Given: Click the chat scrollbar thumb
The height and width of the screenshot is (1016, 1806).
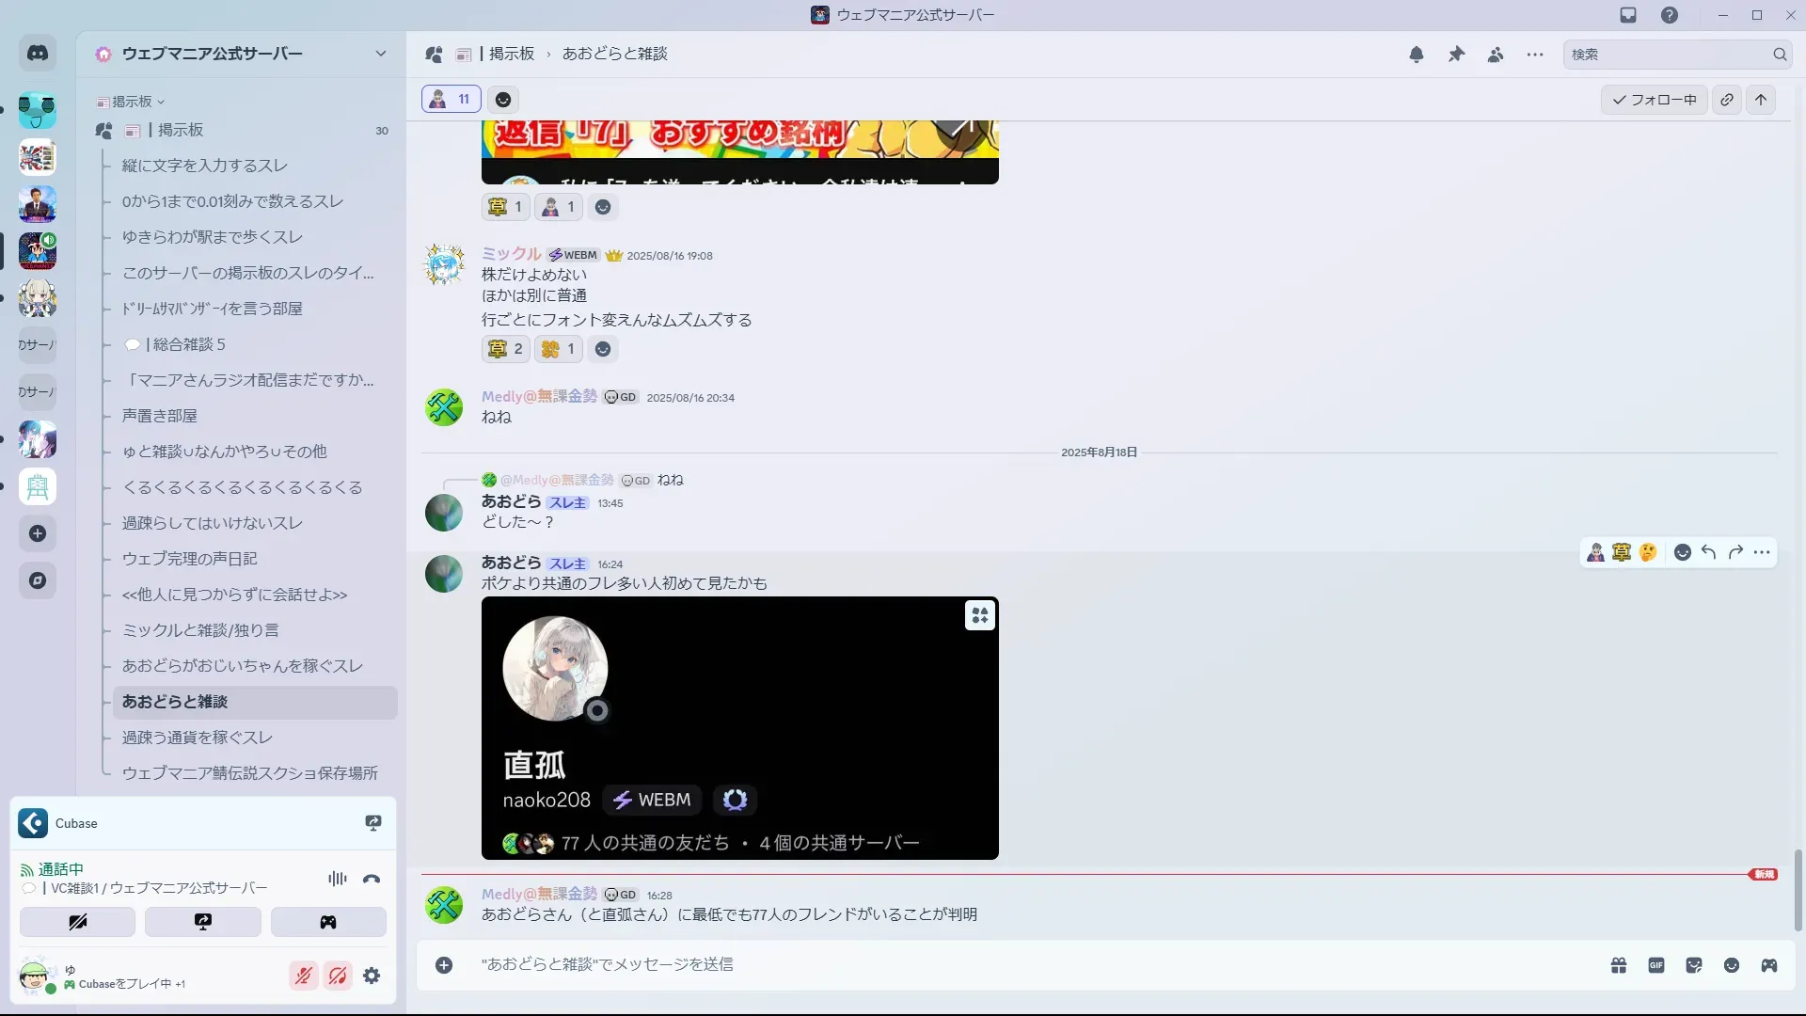Looking at the screenshot, I should (x=1798, y=889).
